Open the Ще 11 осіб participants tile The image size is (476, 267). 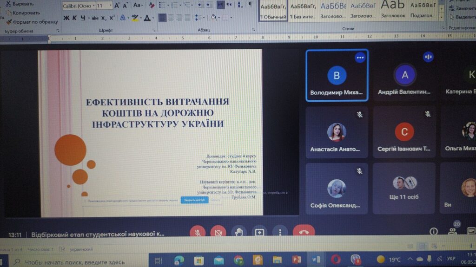[x=404, y=188]
